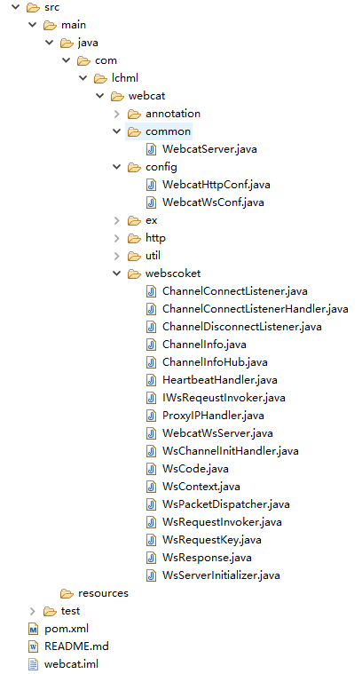Click the Java icon beside WebcatServer.java

click(151, 149)
